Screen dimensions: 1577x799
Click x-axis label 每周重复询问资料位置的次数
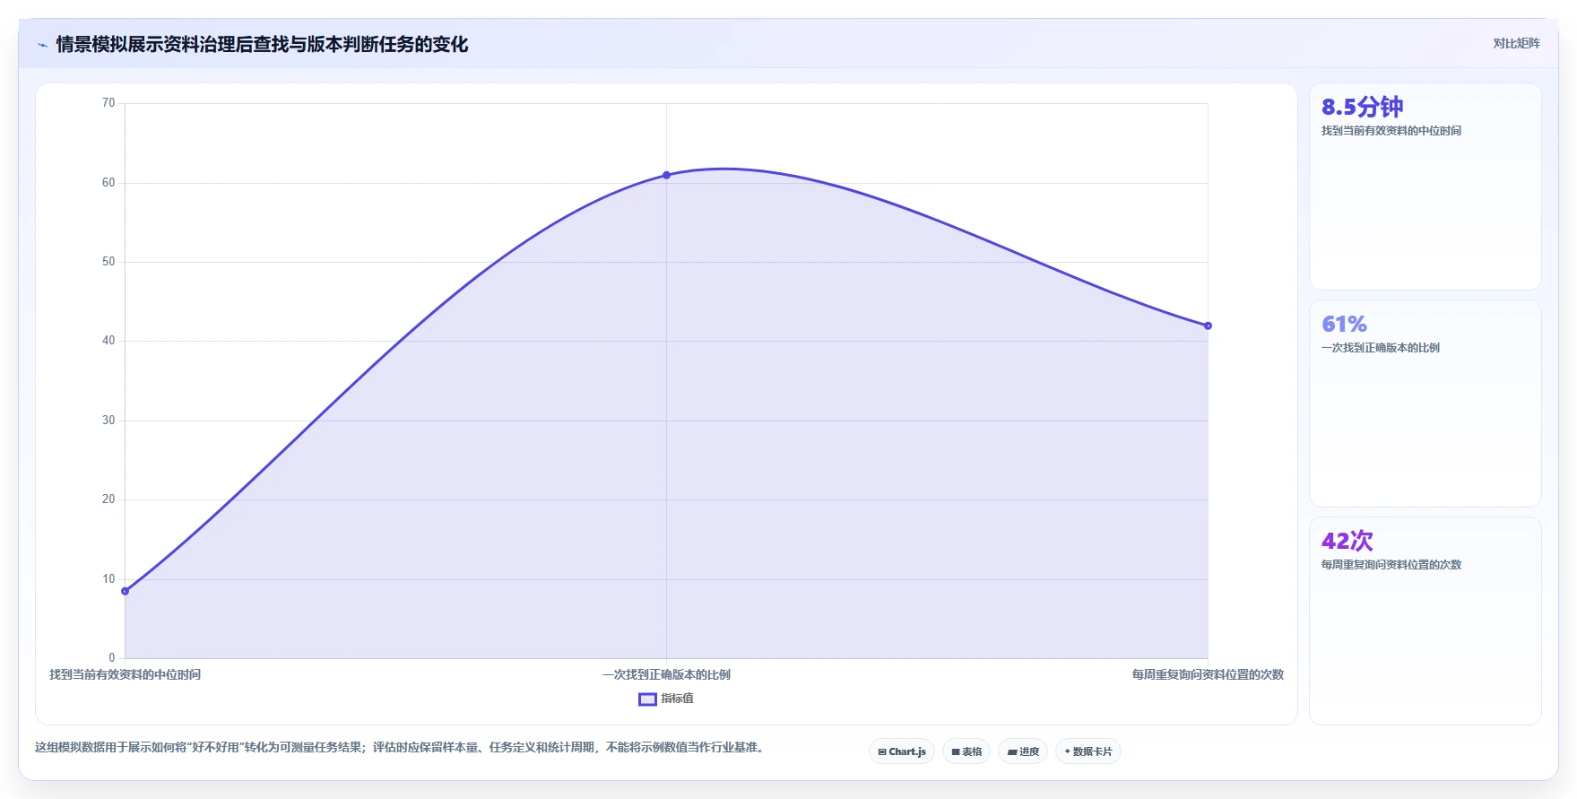[1208, 674]
